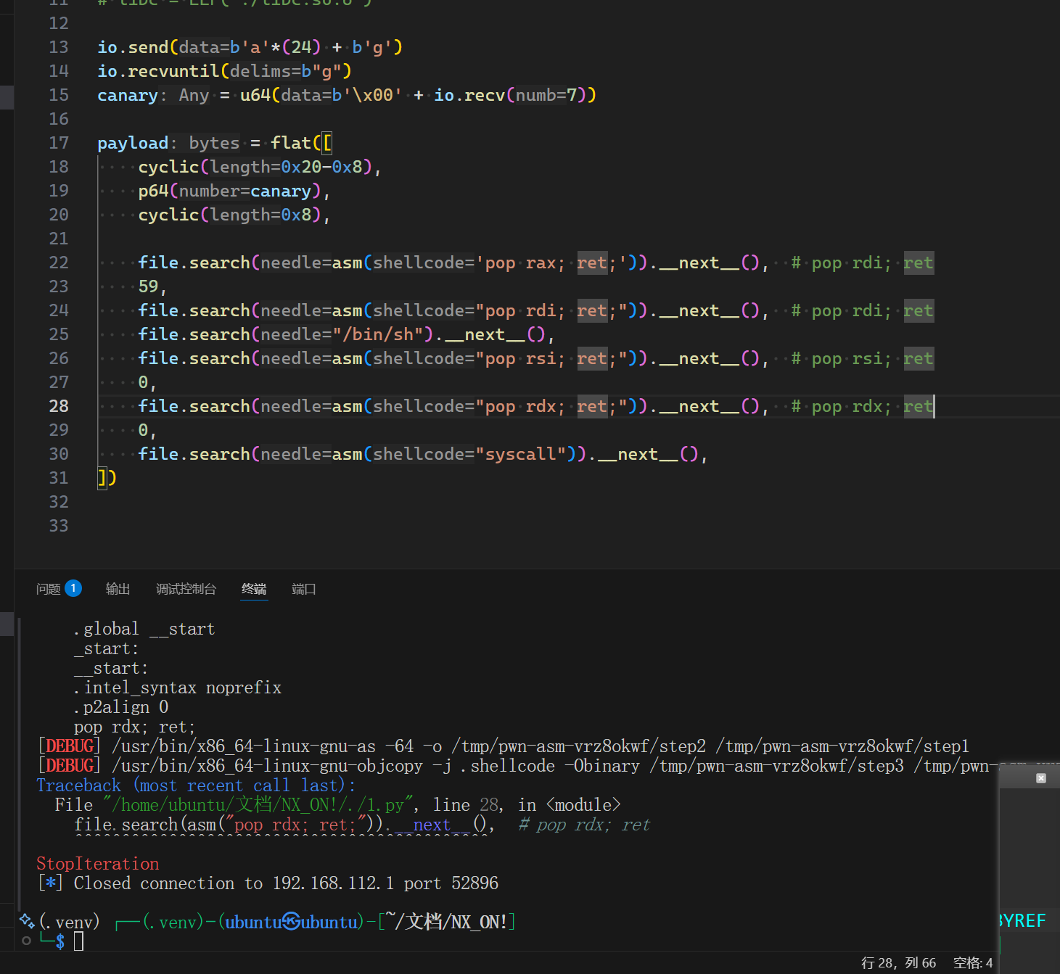Open file path link /home/ubuntu/文档/NX_ON!/./1.py in traceback

click(258, 805)
